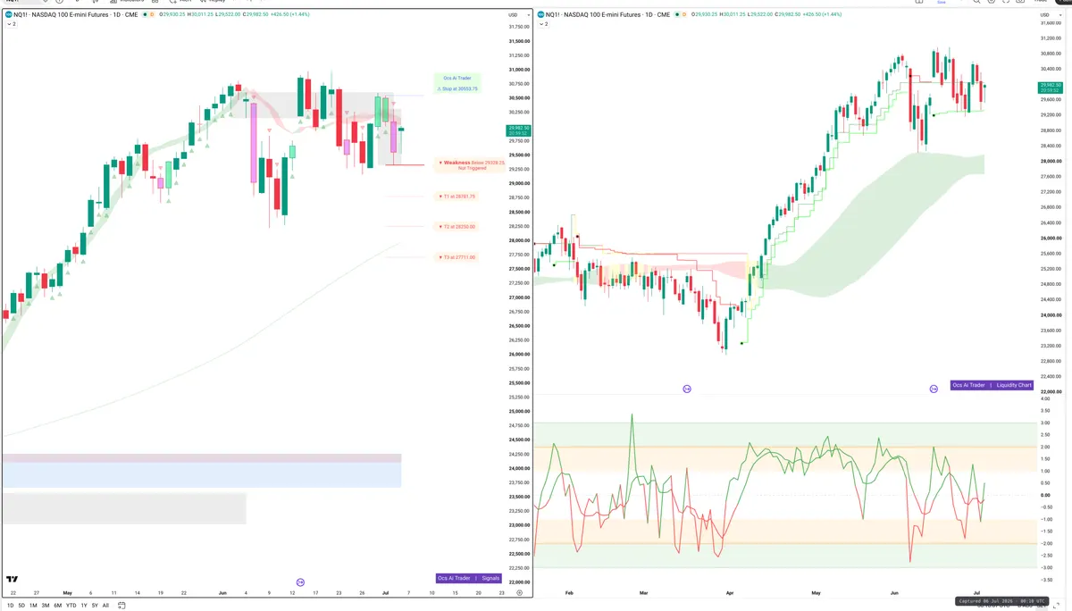This screenshot has width=1072, height=611.
Task: Select the 1D date range
Action: point(11,605)
